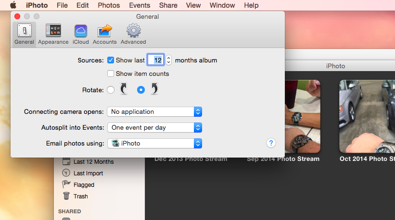395x220 pixels.
Task: Open the Appearance preferences pane
Action: click(x=53, y=34)
